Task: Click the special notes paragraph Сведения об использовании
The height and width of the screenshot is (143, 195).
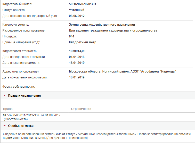Action: pyautogui.click(x=97, y=136)
